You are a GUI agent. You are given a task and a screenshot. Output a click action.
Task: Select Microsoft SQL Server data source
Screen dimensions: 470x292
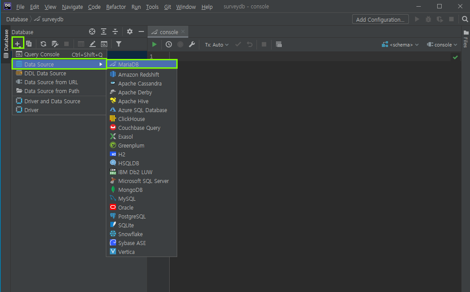142,181
